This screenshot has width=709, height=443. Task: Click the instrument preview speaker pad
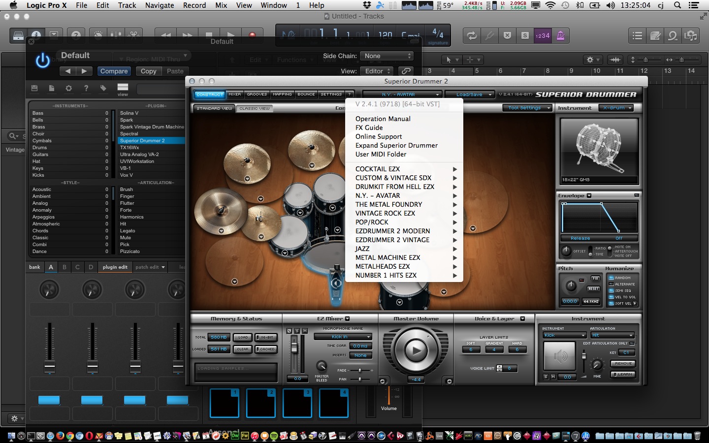(x=560, y=356)
